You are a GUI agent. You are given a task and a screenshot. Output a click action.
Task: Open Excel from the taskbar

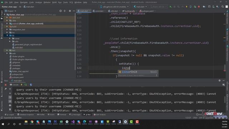(61, 122)
